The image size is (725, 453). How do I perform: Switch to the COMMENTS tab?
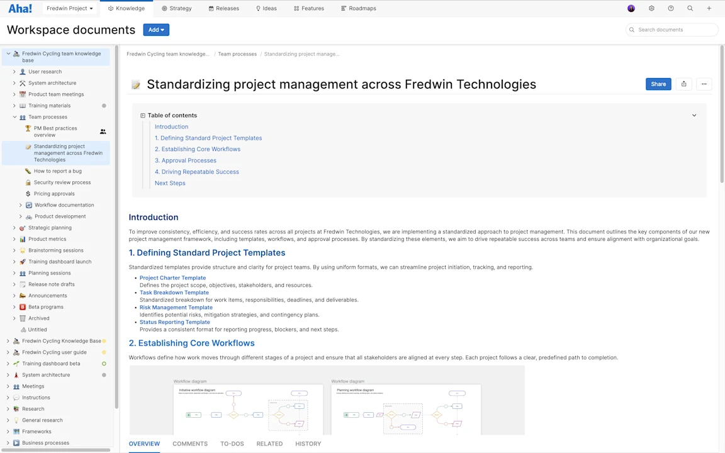click(x=190, y=444)
